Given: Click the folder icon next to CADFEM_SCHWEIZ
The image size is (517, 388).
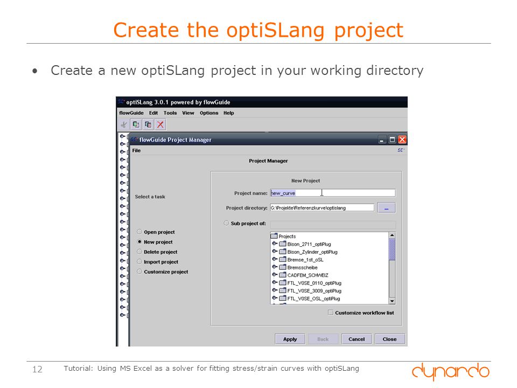Looking at the screenshot, I should (283, 275).
